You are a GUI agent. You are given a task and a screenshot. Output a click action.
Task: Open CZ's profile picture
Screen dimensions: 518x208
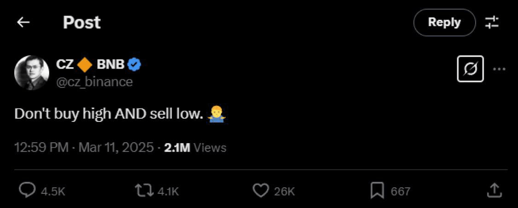pos(31,73)
